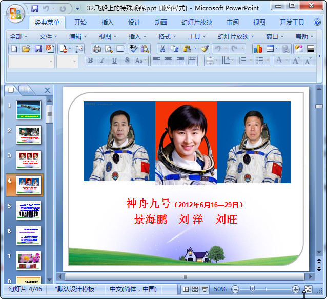This screenshot has height=299, width=327.
Task: Click the zoom out minus button
Action: tap(235, 289)
